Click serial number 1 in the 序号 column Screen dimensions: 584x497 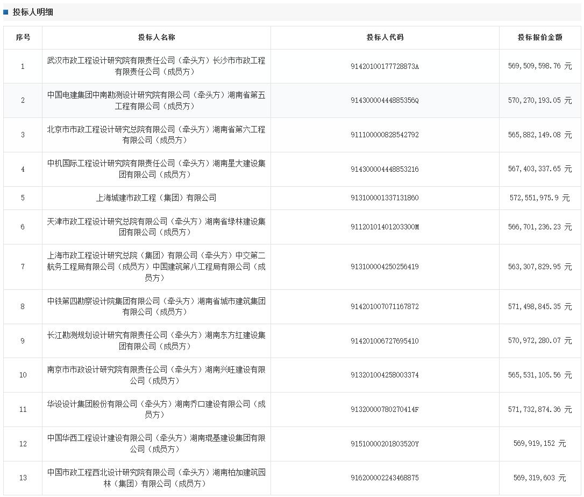click(x=23, y=66)
